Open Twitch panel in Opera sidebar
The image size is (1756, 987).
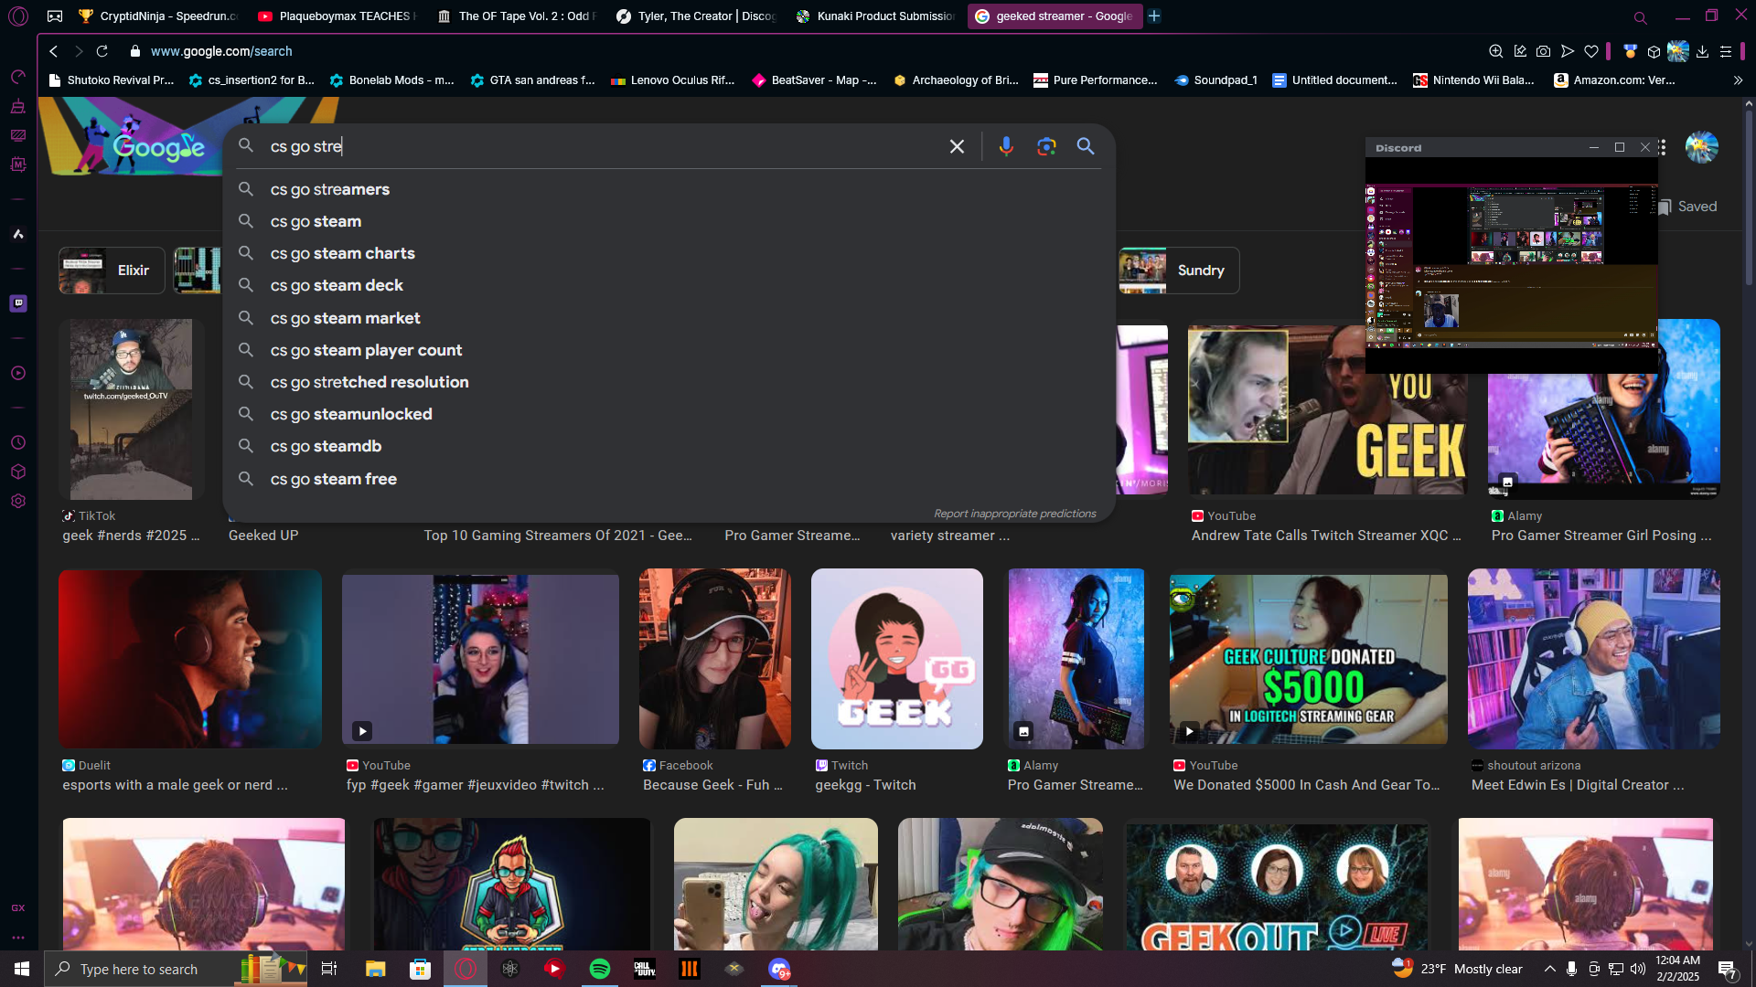(18, 302)
